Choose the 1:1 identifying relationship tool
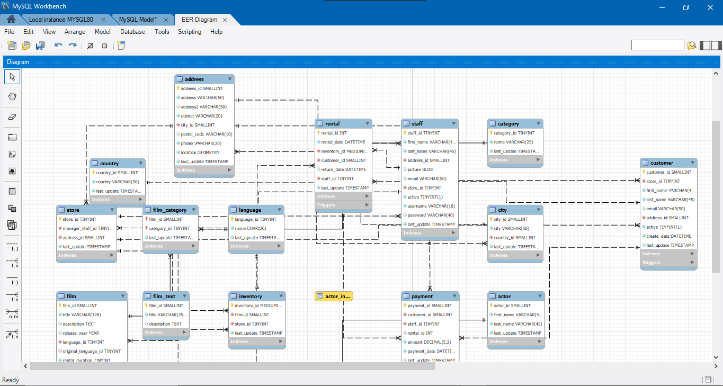 [12, 280]
